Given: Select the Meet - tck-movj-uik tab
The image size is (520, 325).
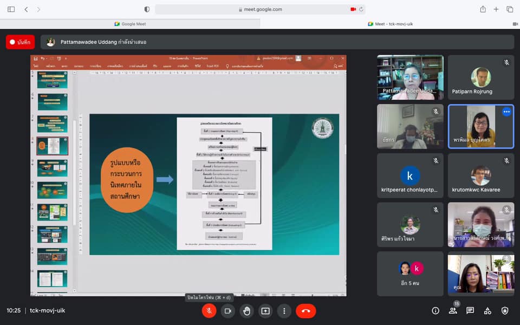Looking at the screenshot, I should [x=389, y=24].
